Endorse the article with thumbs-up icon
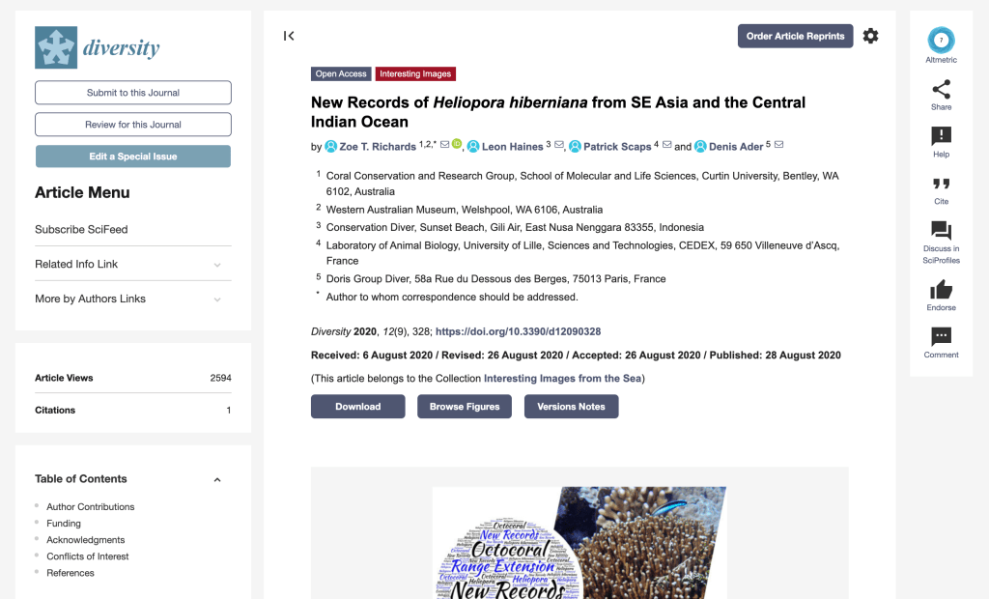989x599 pixels. [941, 290]
